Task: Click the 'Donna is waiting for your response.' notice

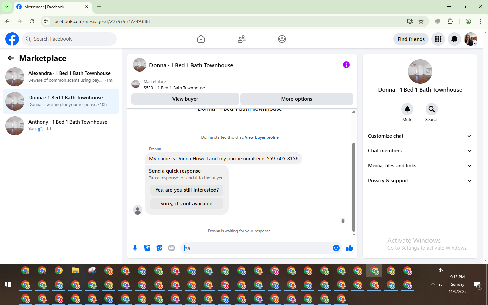Action: pyautogui.click(x=240, y=231)
